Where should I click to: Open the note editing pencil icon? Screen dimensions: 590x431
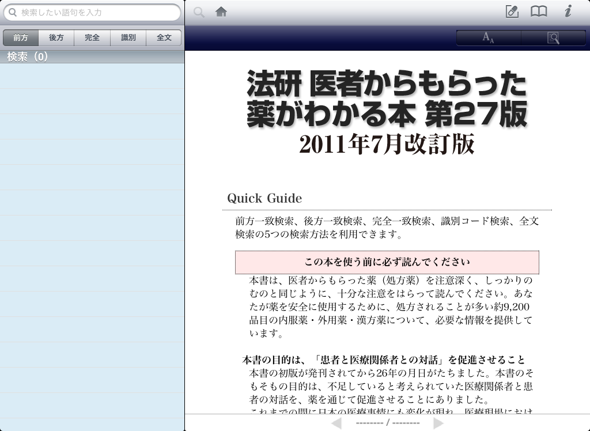coord(512,12)
